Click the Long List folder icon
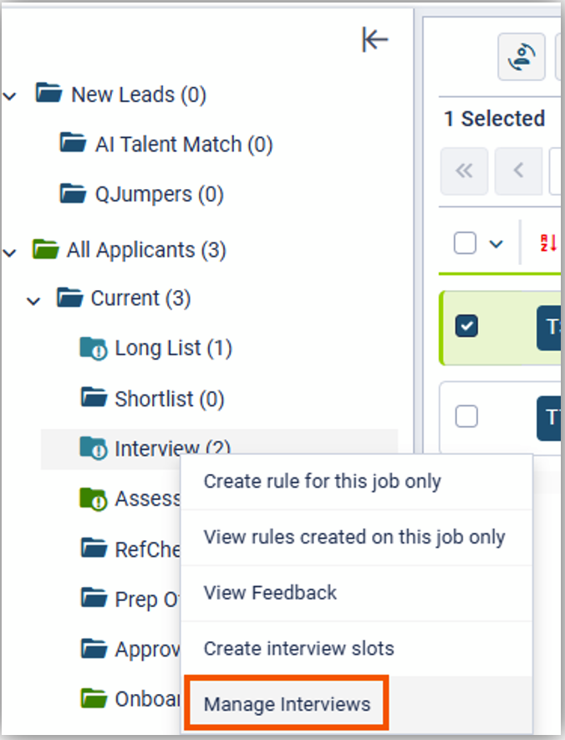Image resolution: width=565 pixels, height=740 pixels. 94,348
